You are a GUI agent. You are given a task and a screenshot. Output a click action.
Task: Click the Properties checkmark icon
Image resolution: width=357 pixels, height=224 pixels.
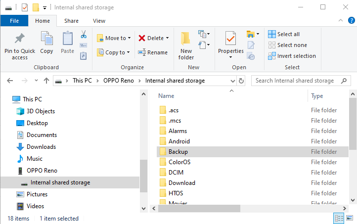pyautogui.click(x=230, y=38)
